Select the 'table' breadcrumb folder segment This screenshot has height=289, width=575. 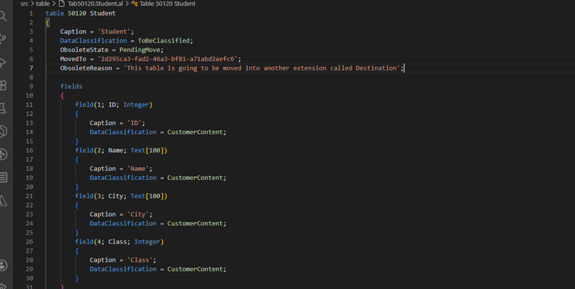pos(43,4)
